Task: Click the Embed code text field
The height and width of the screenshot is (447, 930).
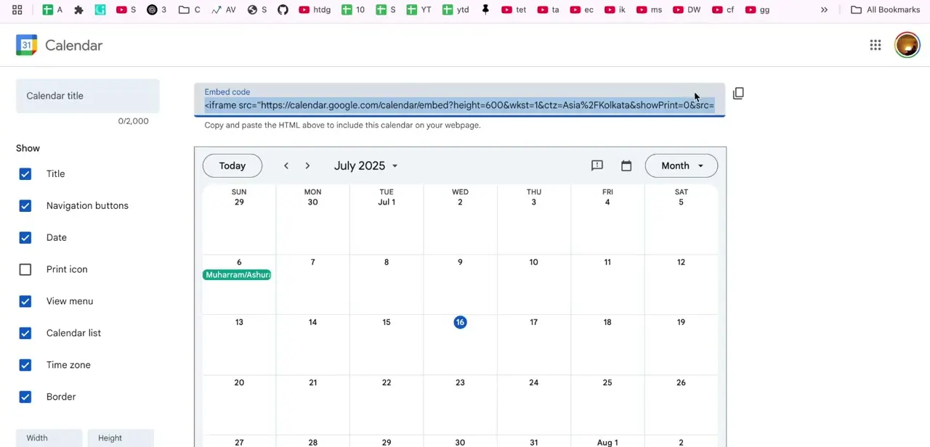Action: tap(459, 100)
